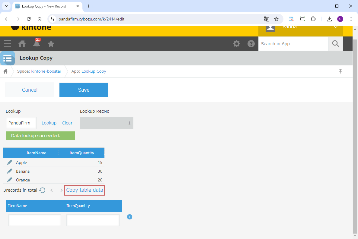Click the search magnifier button
The image size is (358, 239).
(x=335, y=44)
